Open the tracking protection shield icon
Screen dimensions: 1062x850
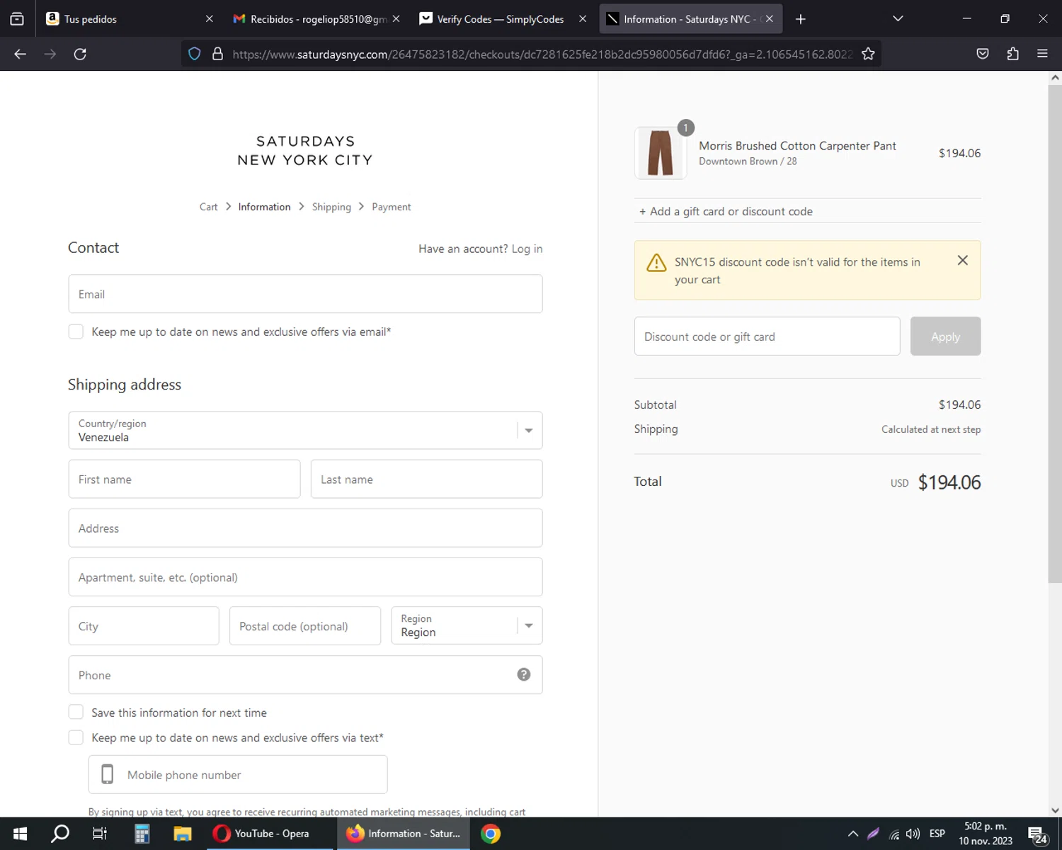tap(195, 54)
